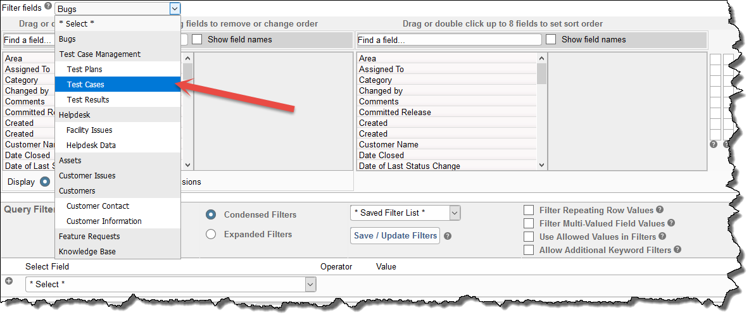Open the Select Field dropdown
The image size is (756, 322).
[170, 285]
